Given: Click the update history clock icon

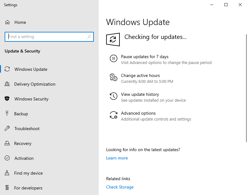Looking at the screenshot, I should pos(113,96).
